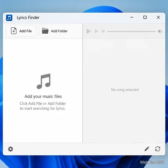The height and width of the screenshot is (168, 168).
Task: Open settings via the gear icon
Action: point(11,149)
